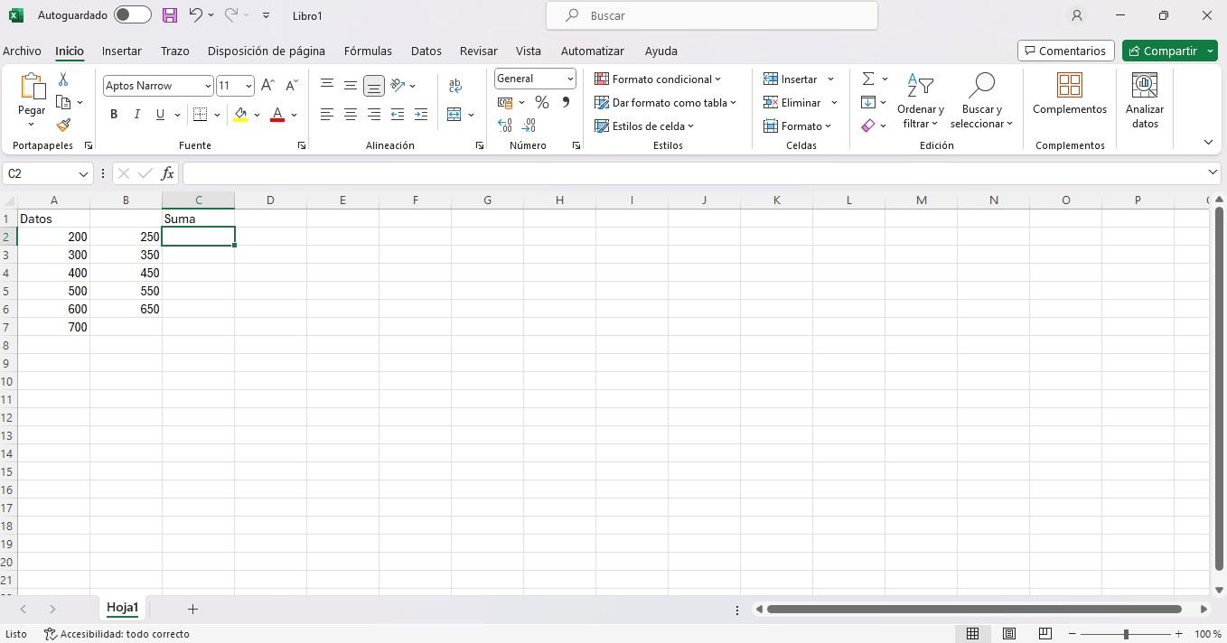
Task: Switch to the Insertar tab
Action: (x=121, y=51)
